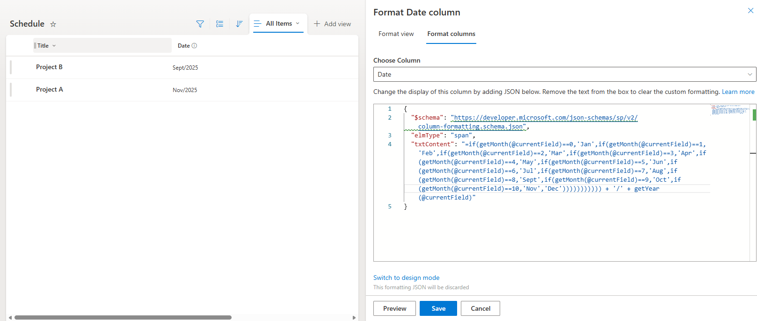Close the Format Date column panel
The image size is (757, 321).
pyautogui.click(x=750, y=11)
